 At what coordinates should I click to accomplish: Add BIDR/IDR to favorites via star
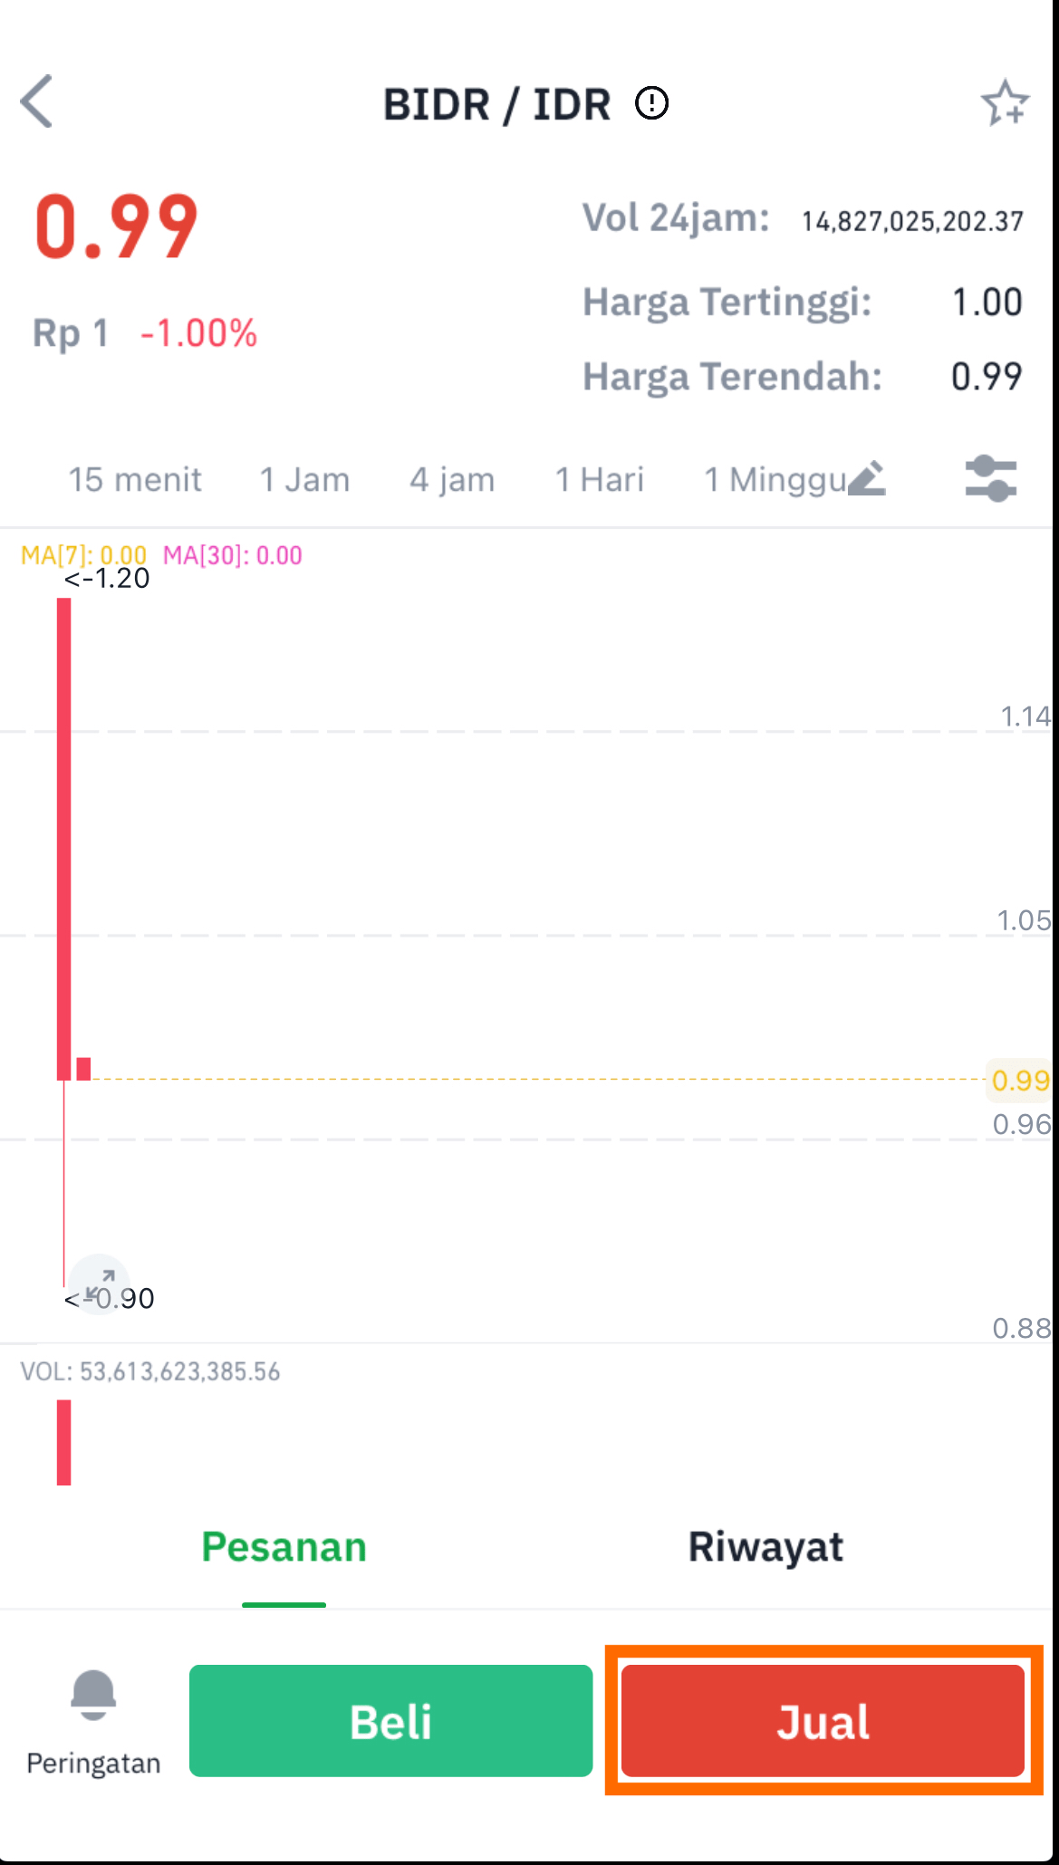[1006, 102]
